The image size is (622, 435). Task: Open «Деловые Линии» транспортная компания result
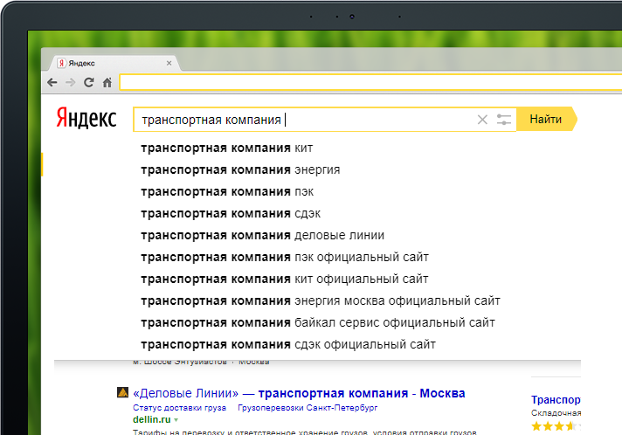(x=299, y=393)
